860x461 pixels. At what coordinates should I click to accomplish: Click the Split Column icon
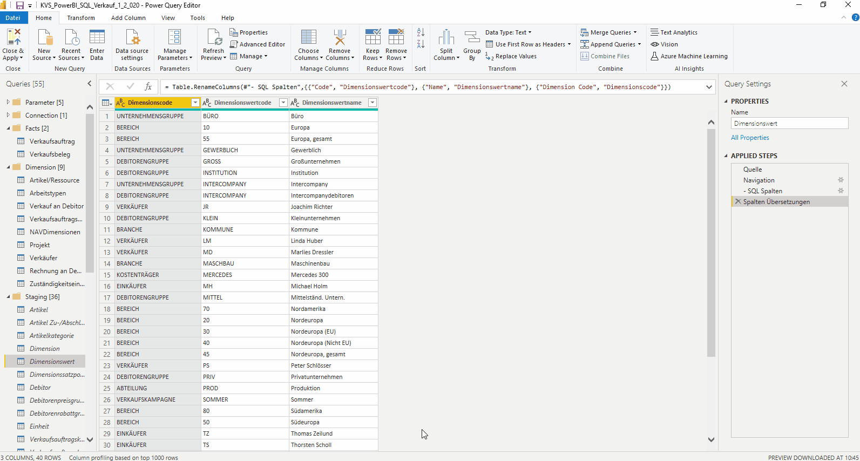click(x=446, y=38)
